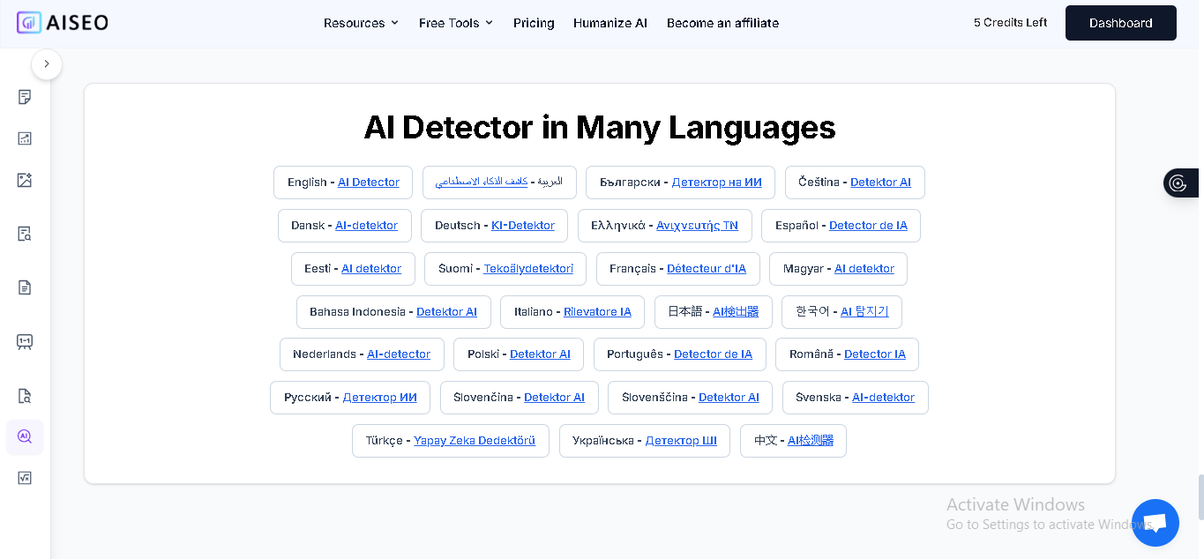Open the Polski Detektor AI link

click(x=540, y=354)
